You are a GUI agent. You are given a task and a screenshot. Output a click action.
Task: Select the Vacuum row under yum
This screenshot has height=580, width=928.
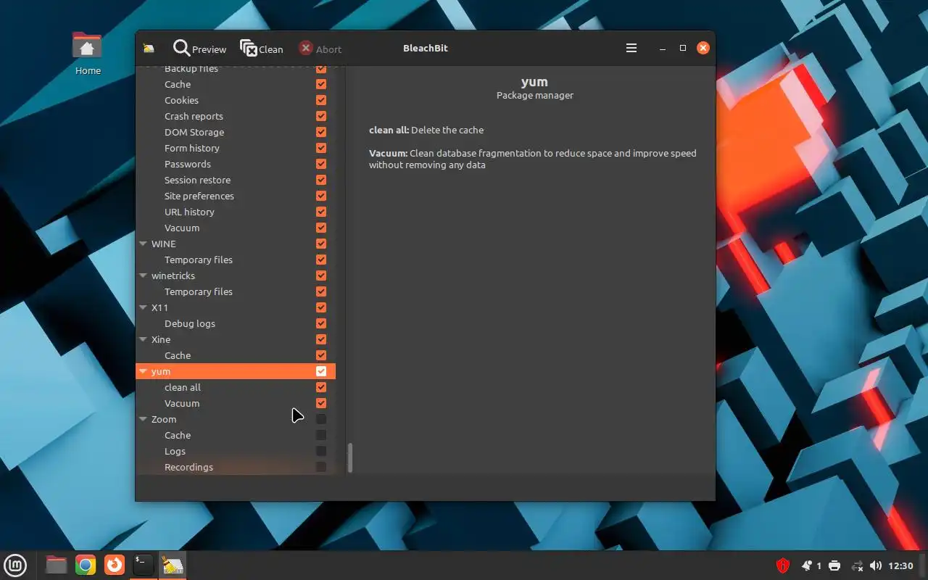click(x=236, y=403)
